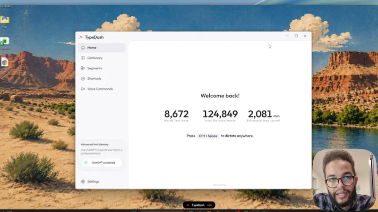
Task: Click the presenter webcam thumbnail
Action: click(344, 180)
